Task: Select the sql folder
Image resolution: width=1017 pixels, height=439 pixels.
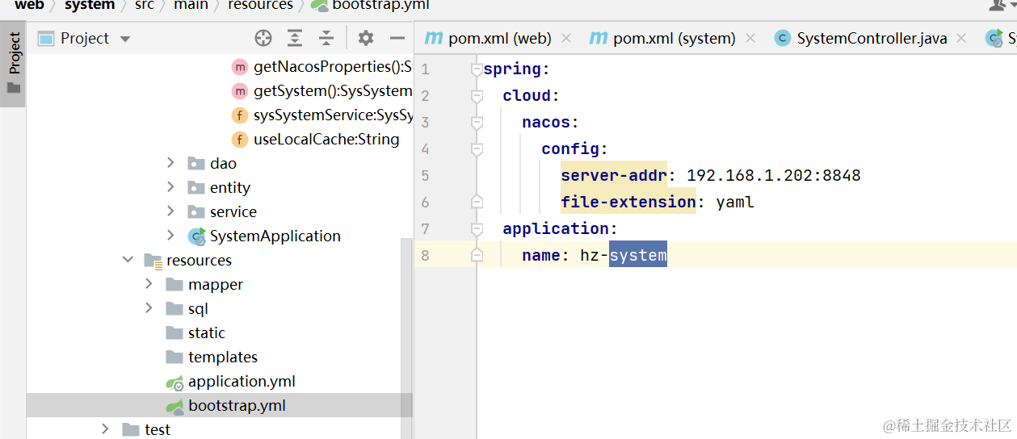Action: (187, 308)
